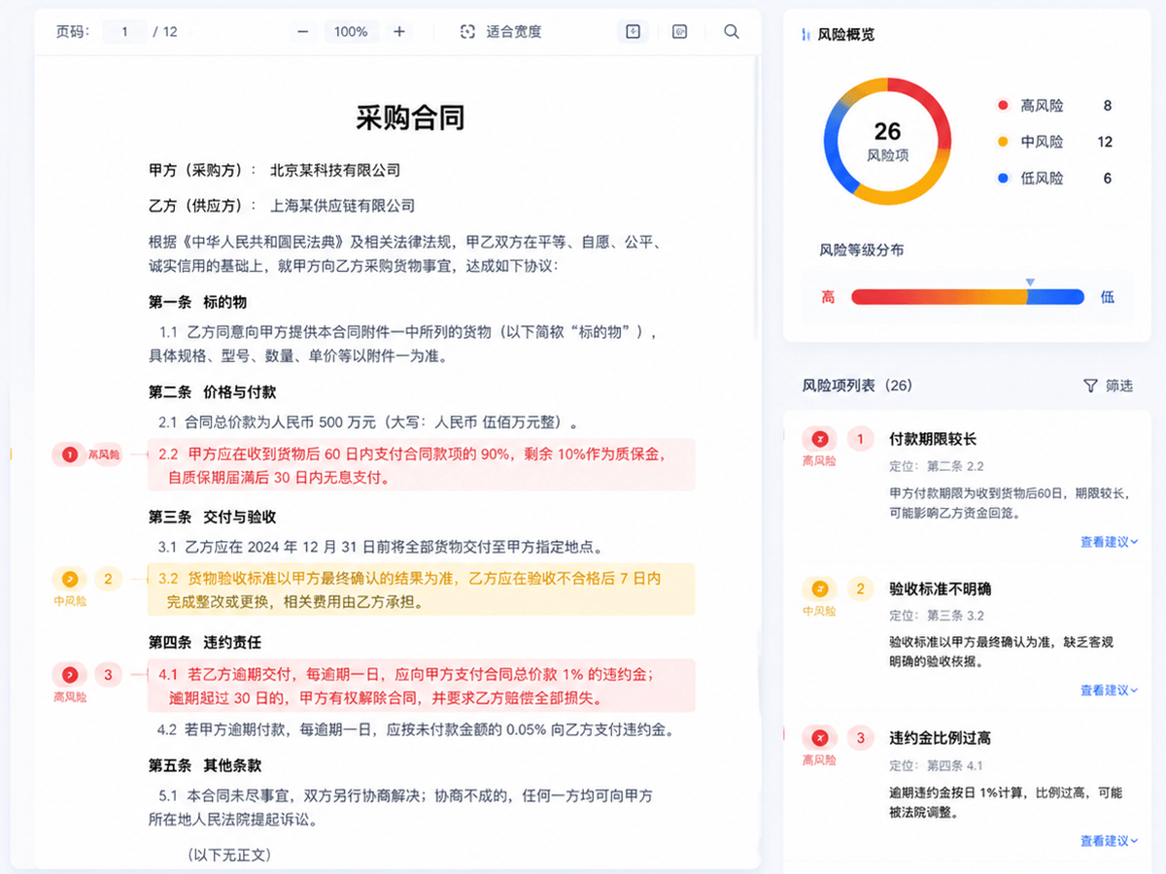The image size is (1166, 874).
Task: Click the risk icon on 违约金比例过高 card
Action: (820, 738)
